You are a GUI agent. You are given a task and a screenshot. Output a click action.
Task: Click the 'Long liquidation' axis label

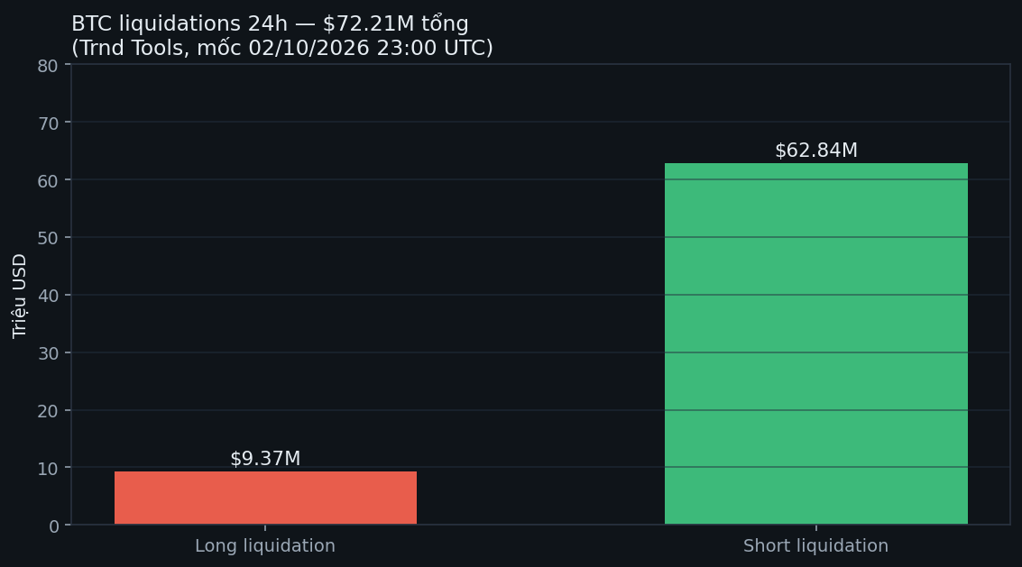[265, 545]
